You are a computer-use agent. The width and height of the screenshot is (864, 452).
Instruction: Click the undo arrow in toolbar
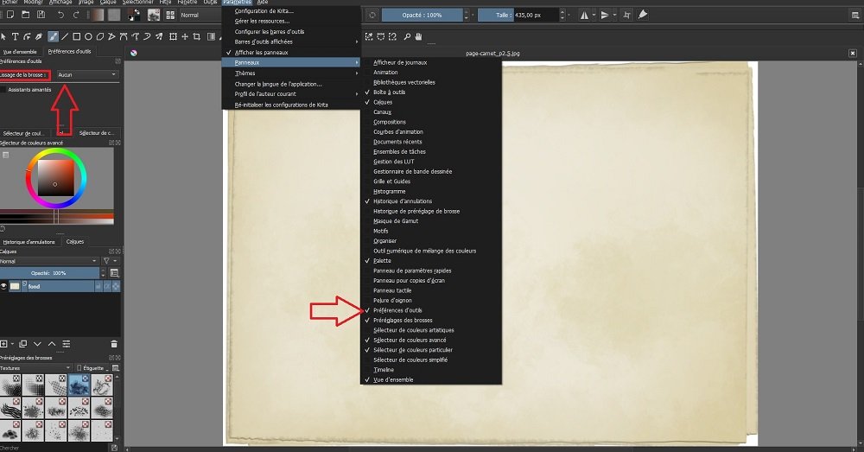point(60,15)
